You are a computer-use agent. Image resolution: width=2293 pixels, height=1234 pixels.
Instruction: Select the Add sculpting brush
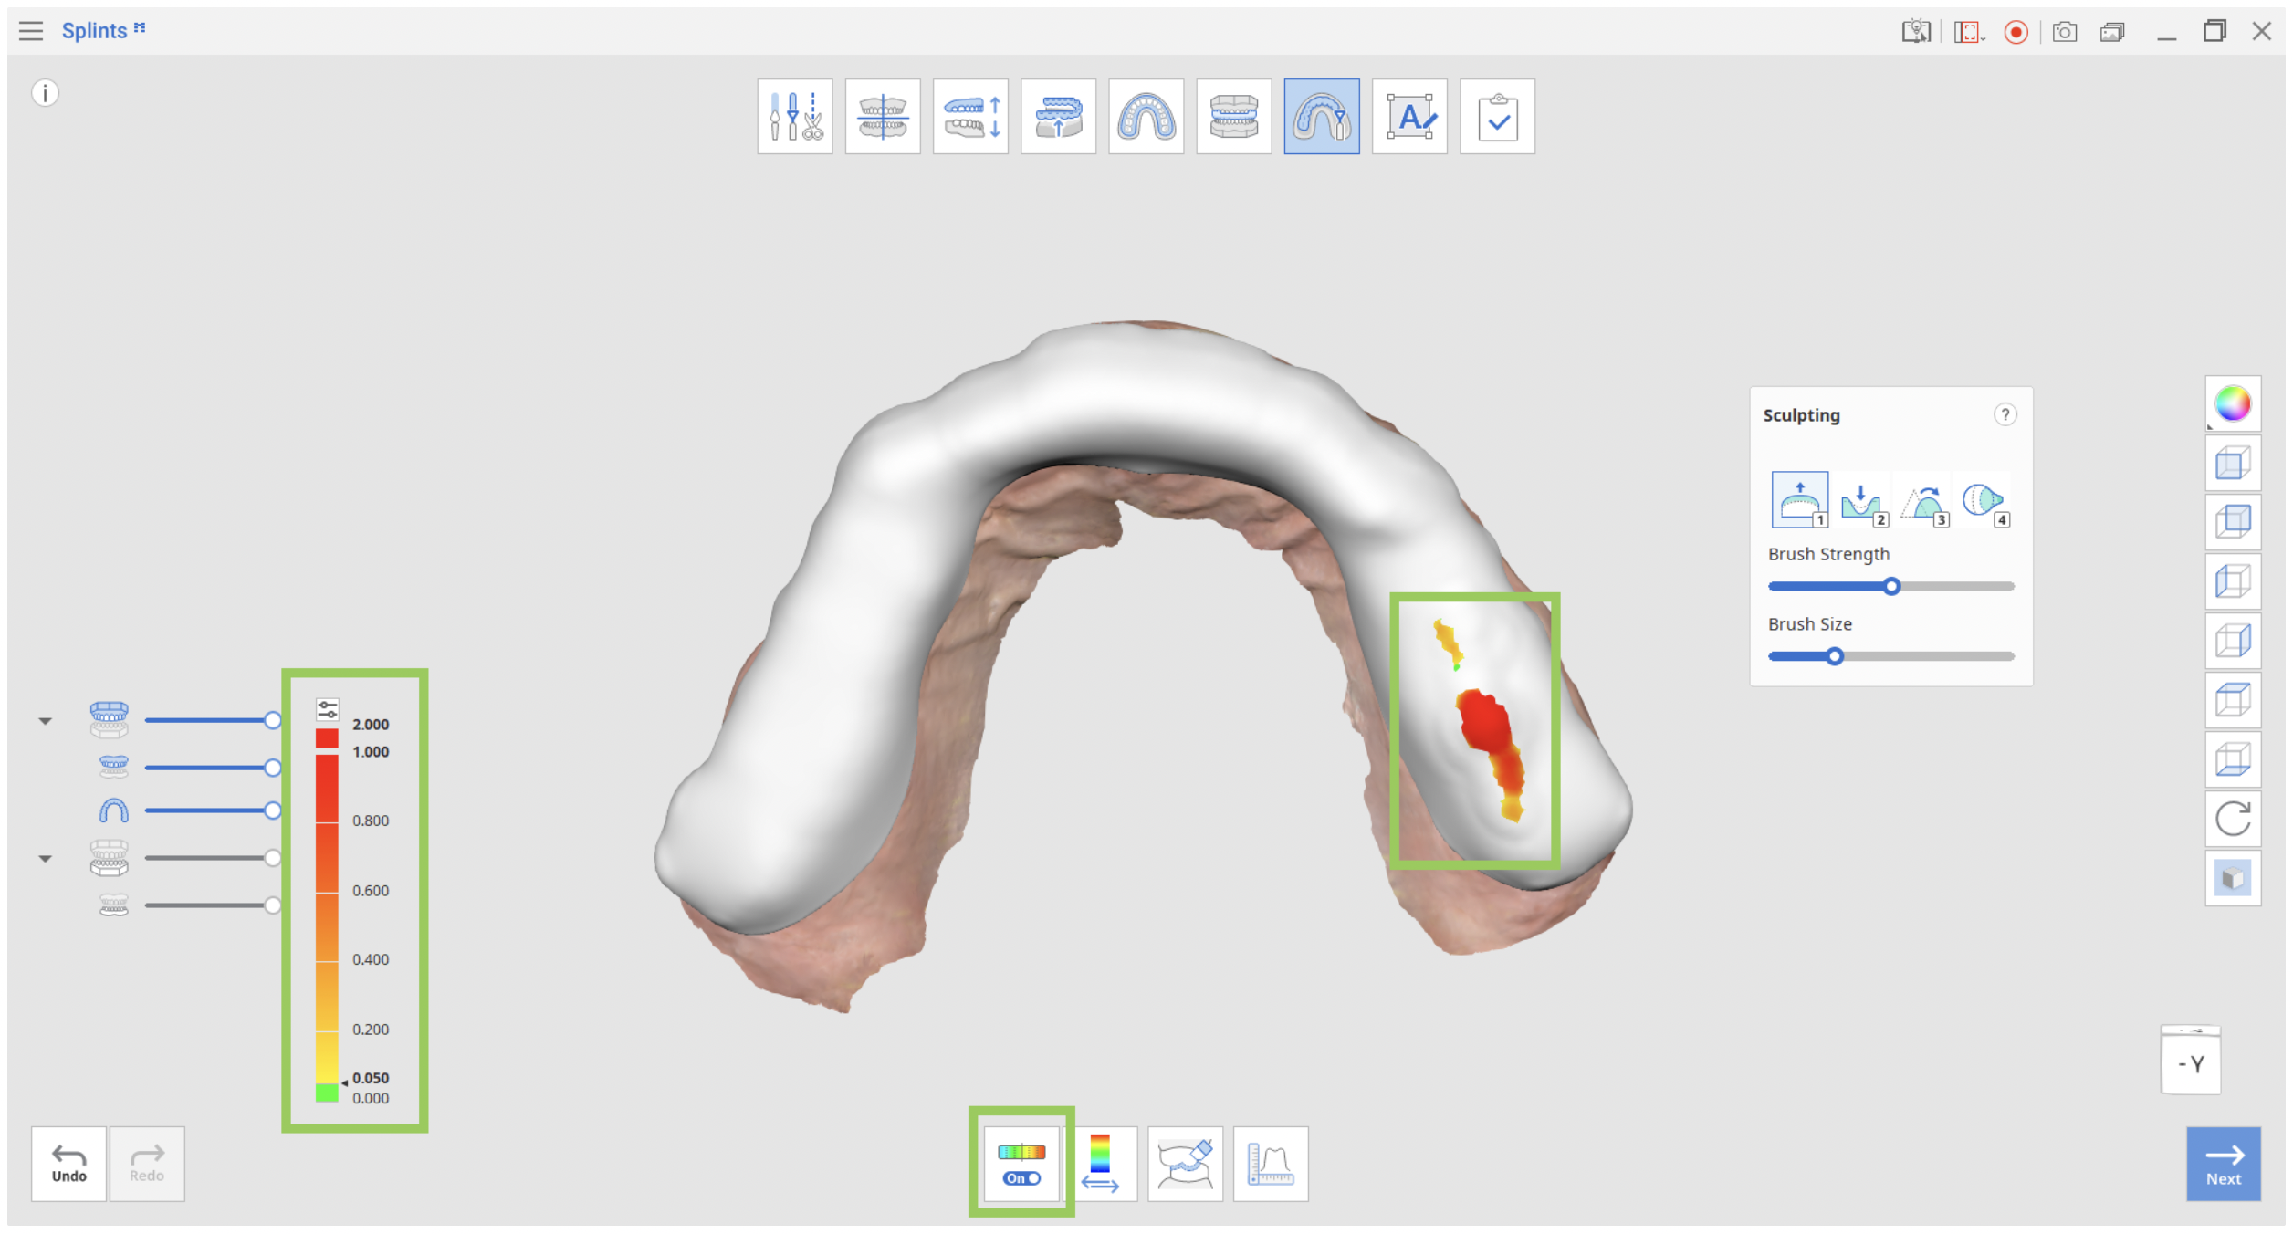point(1799,499)
